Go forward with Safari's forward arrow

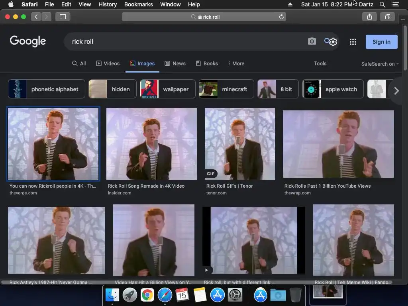pyautogui.click(x=46, y=17)
